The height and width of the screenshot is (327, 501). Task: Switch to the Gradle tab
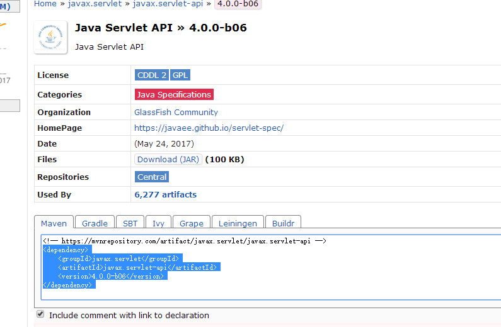[x=95, y=223]
